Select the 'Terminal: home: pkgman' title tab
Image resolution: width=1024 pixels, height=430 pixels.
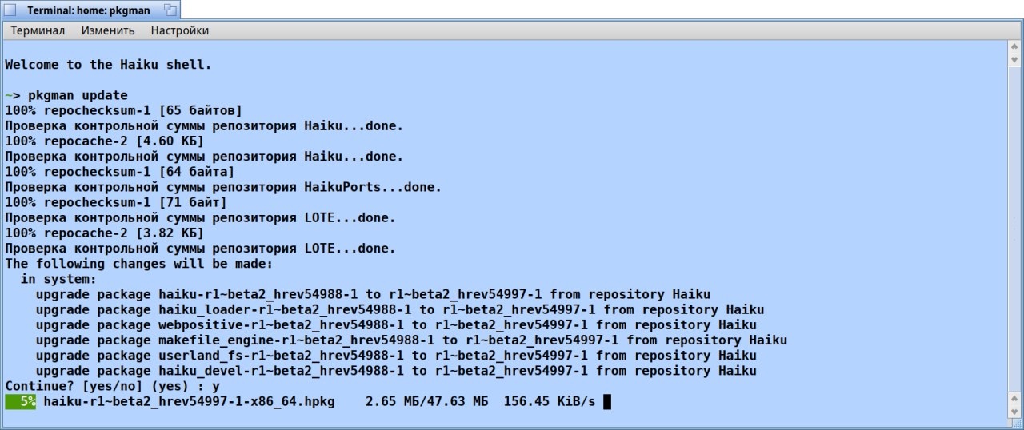coord(90,10)
